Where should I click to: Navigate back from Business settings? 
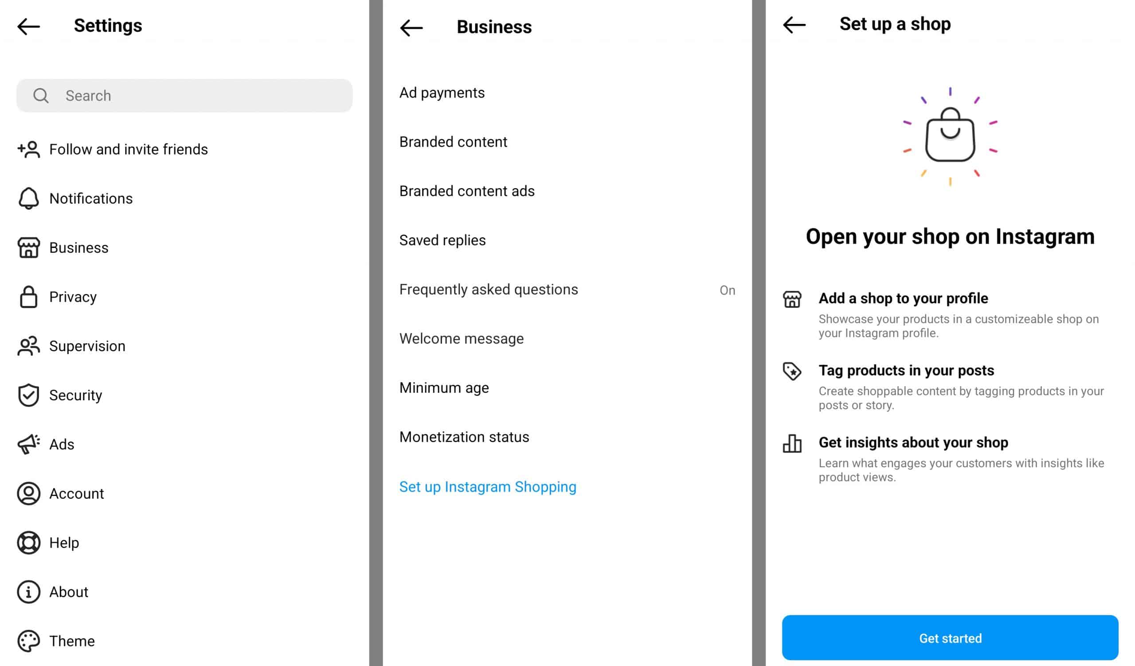coord(412,25)
